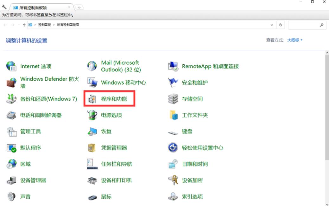
Task: Maximize the window
Action: coord(313,2)
